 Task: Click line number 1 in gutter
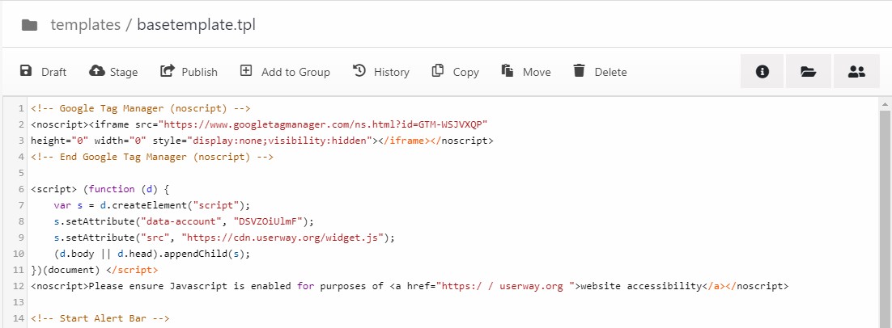click(21, 108)
